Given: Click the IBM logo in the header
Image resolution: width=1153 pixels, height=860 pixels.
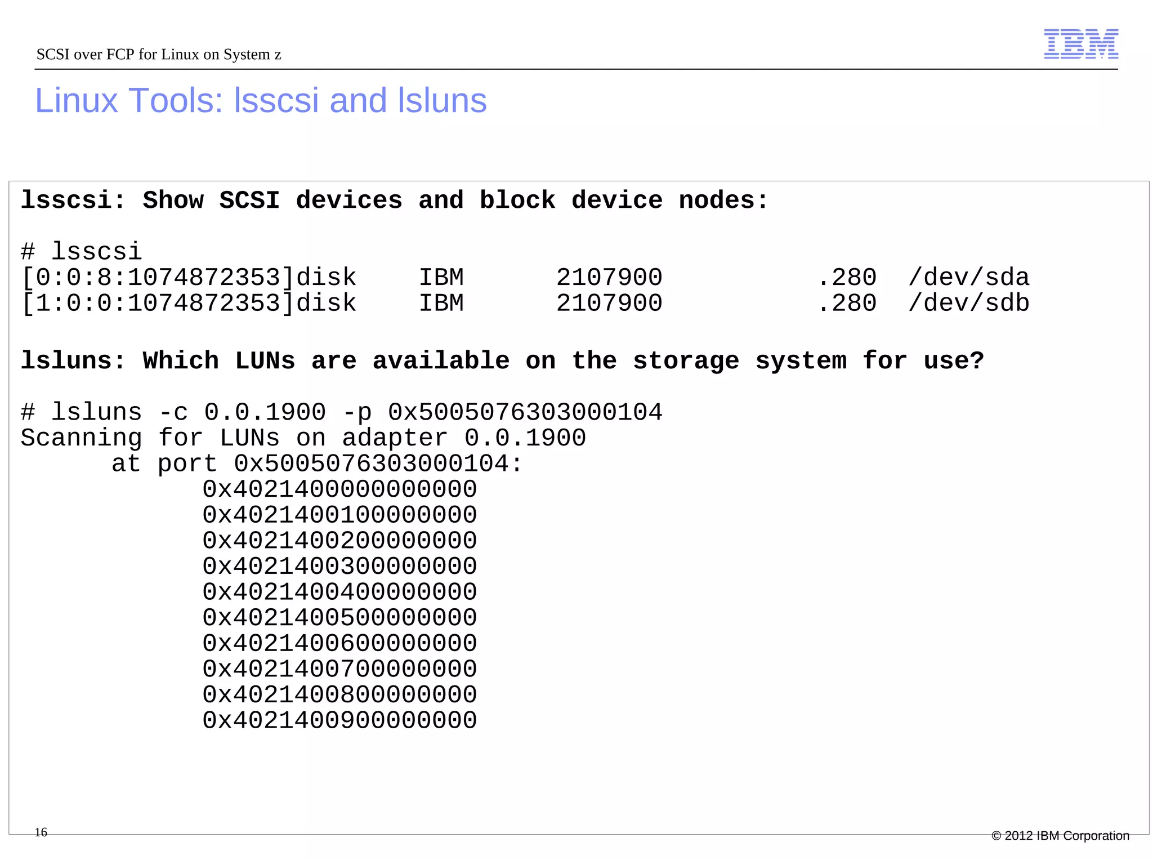Looking at the screenshot, I should (1081, 43).
